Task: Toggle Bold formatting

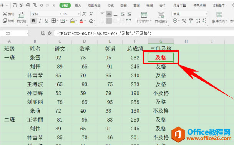Action: (x=33, y=21)
